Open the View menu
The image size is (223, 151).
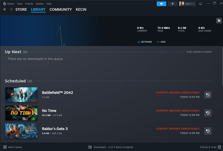20,4
